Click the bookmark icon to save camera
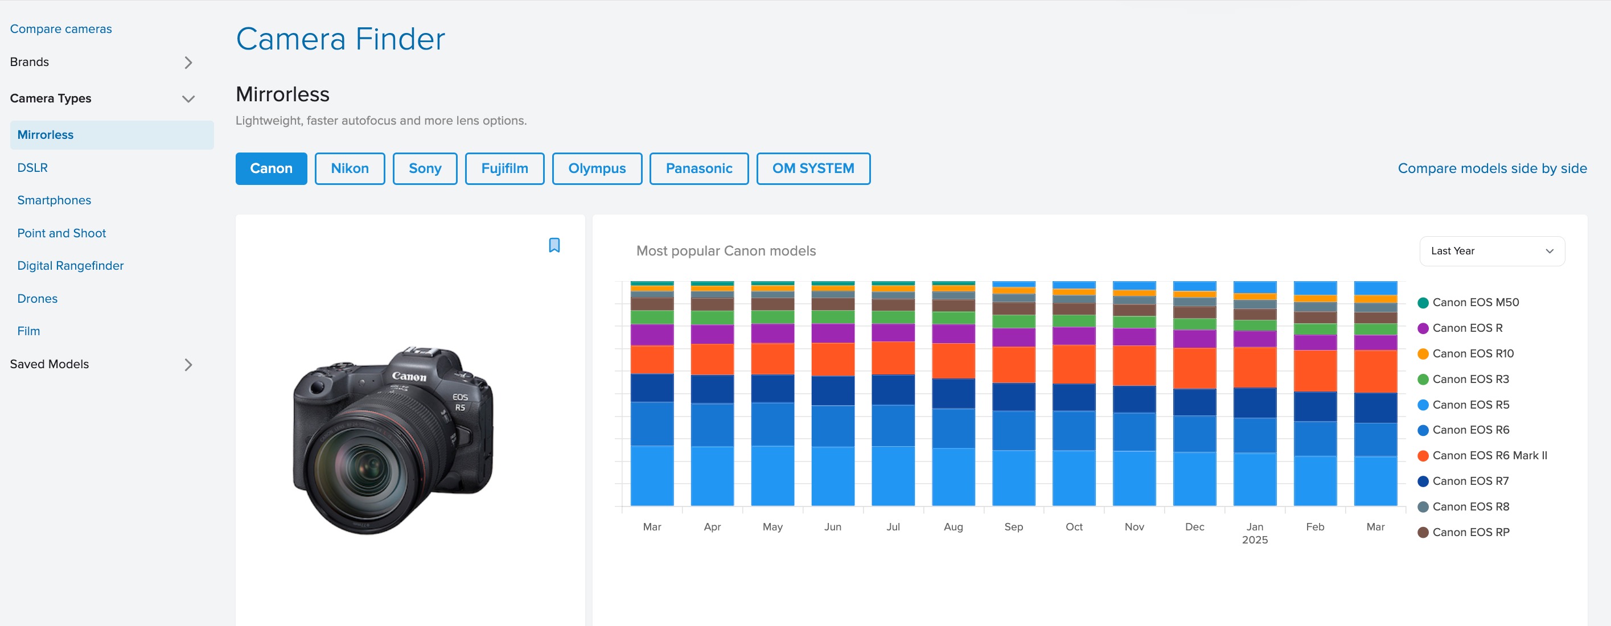 click(554, 245)
